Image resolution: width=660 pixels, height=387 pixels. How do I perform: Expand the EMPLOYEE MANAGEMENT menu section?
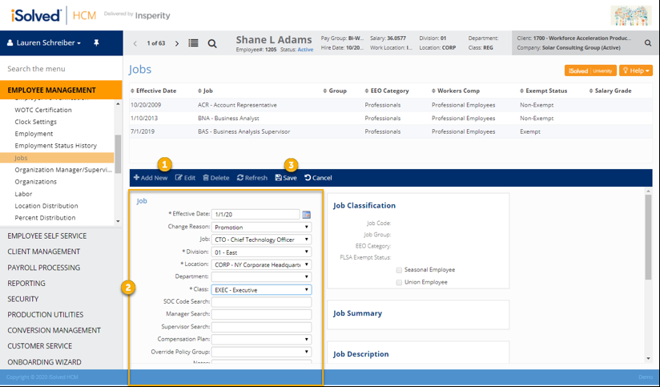tap(61, 90)
